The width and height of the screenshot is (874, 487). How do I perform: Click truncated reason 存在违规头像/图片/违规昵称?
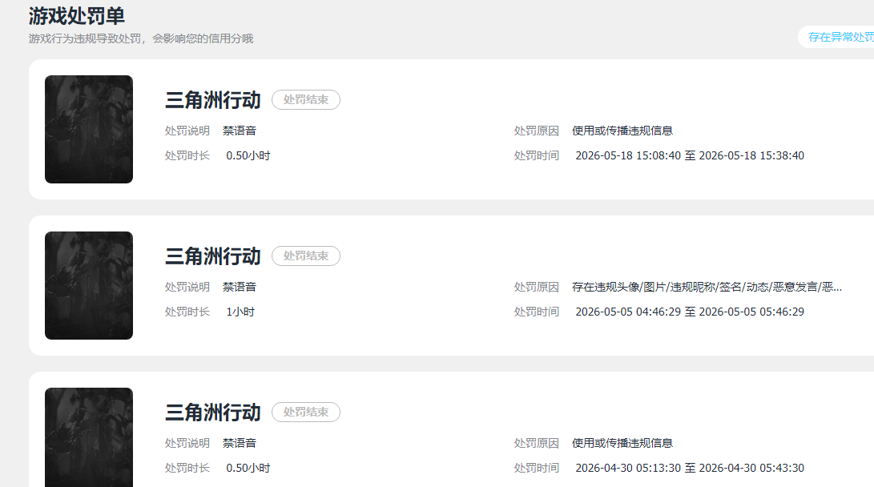click(707, 287)
